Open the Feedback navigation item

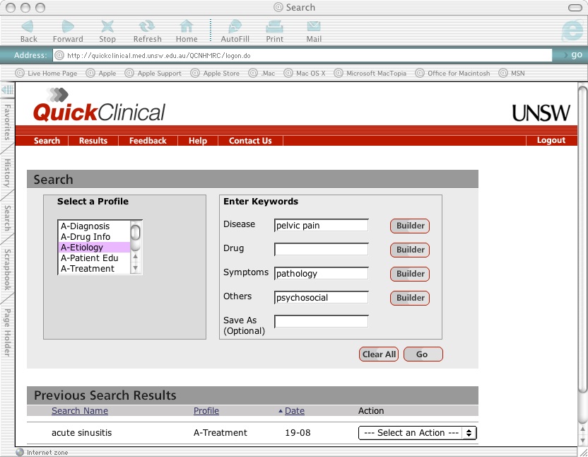(x=148, y=141)
